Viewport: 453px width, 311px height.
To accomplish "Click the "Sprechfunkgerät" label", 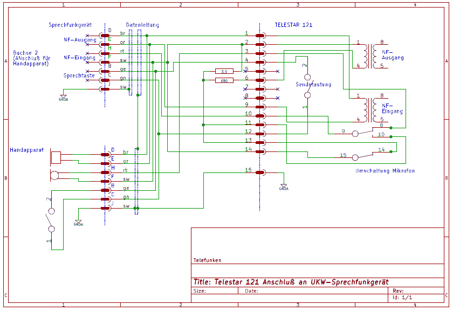I will [70, 25].
